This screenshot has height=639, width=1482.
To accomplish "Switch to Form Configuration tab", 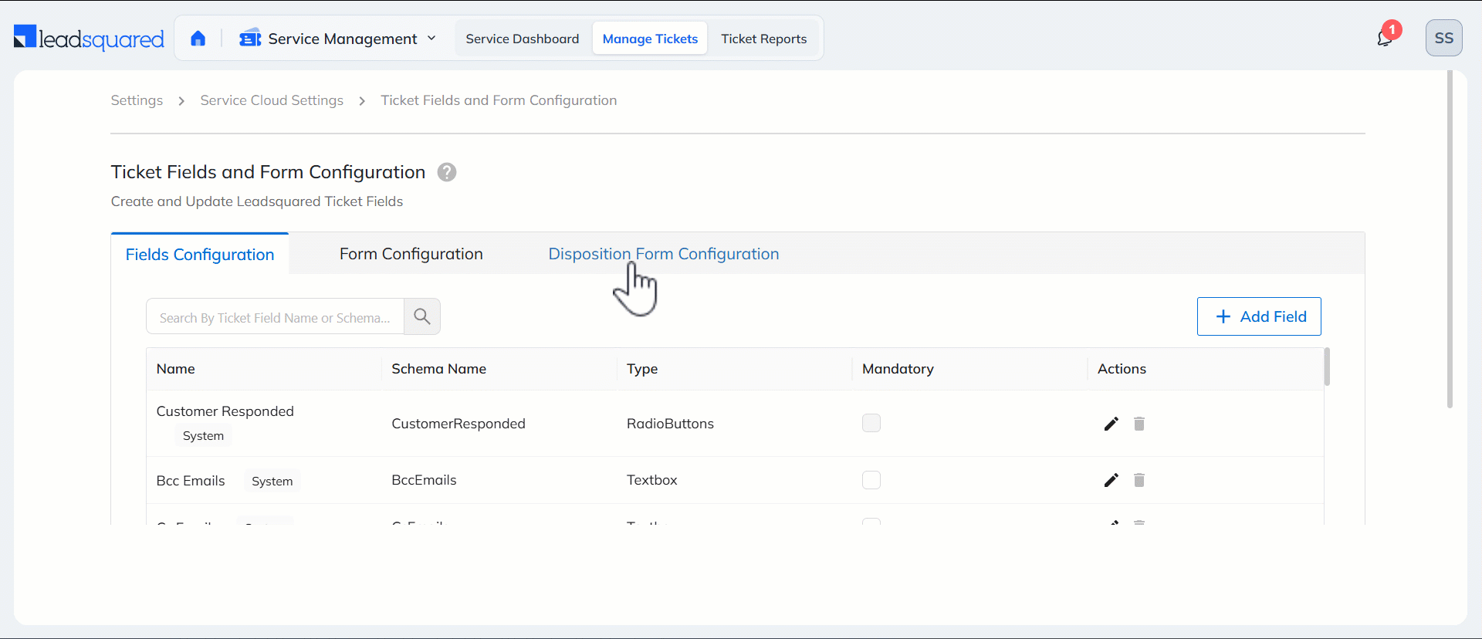I will coord(411,254).
